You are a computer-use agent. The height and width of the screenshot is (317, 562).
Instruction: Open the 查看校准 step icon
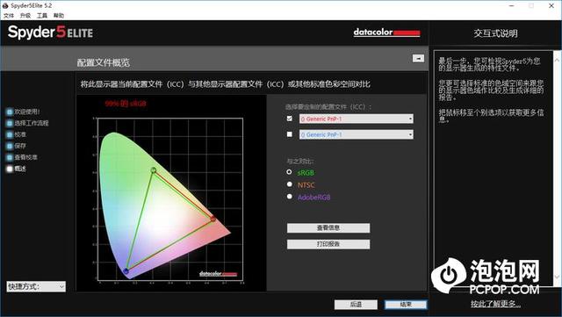pyautogui.click(x=10, y=157)
